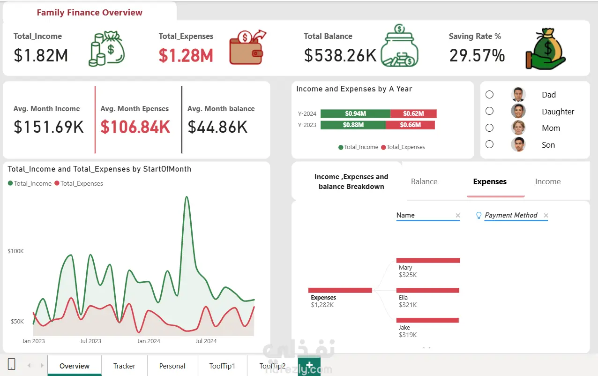This screenshot has height=376, width=598.
Task: Select the Son radio button
Action: tap(489, 144)
